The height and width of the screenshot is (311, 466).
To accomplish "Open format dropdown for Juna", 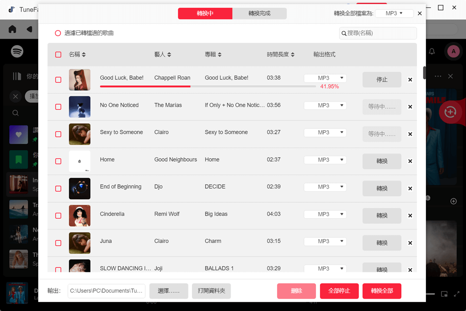I will coord(325,241).
